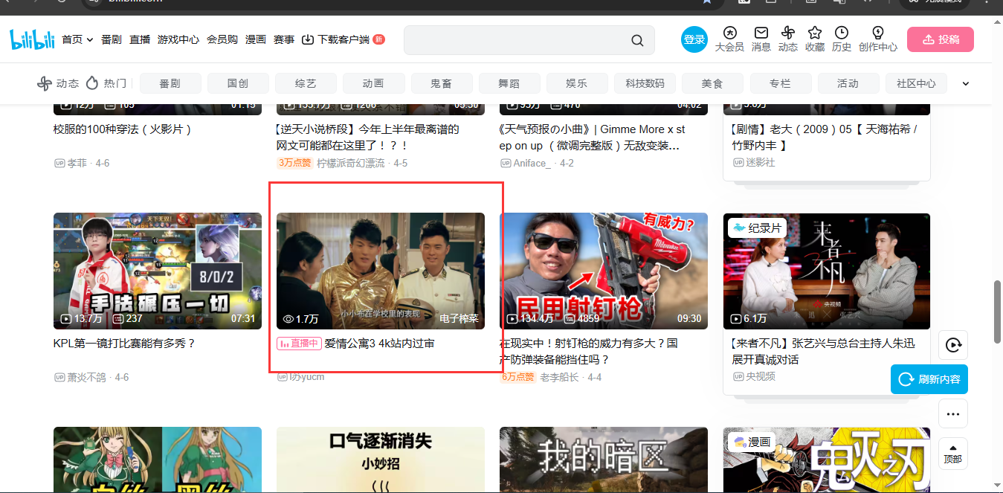Click the pink 投稿 upload button
This screenshot has width=1003, height=493.
pos(940,40)
